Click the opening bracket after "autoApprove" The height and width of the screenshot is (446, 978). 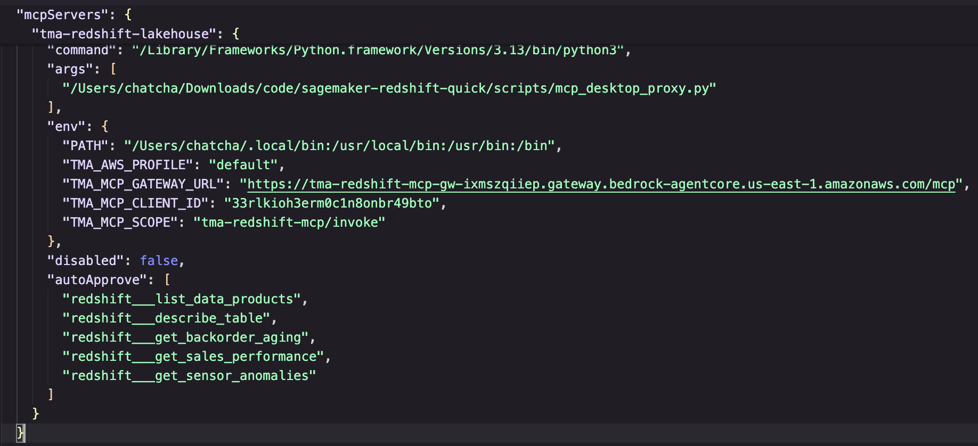[167, 280]
